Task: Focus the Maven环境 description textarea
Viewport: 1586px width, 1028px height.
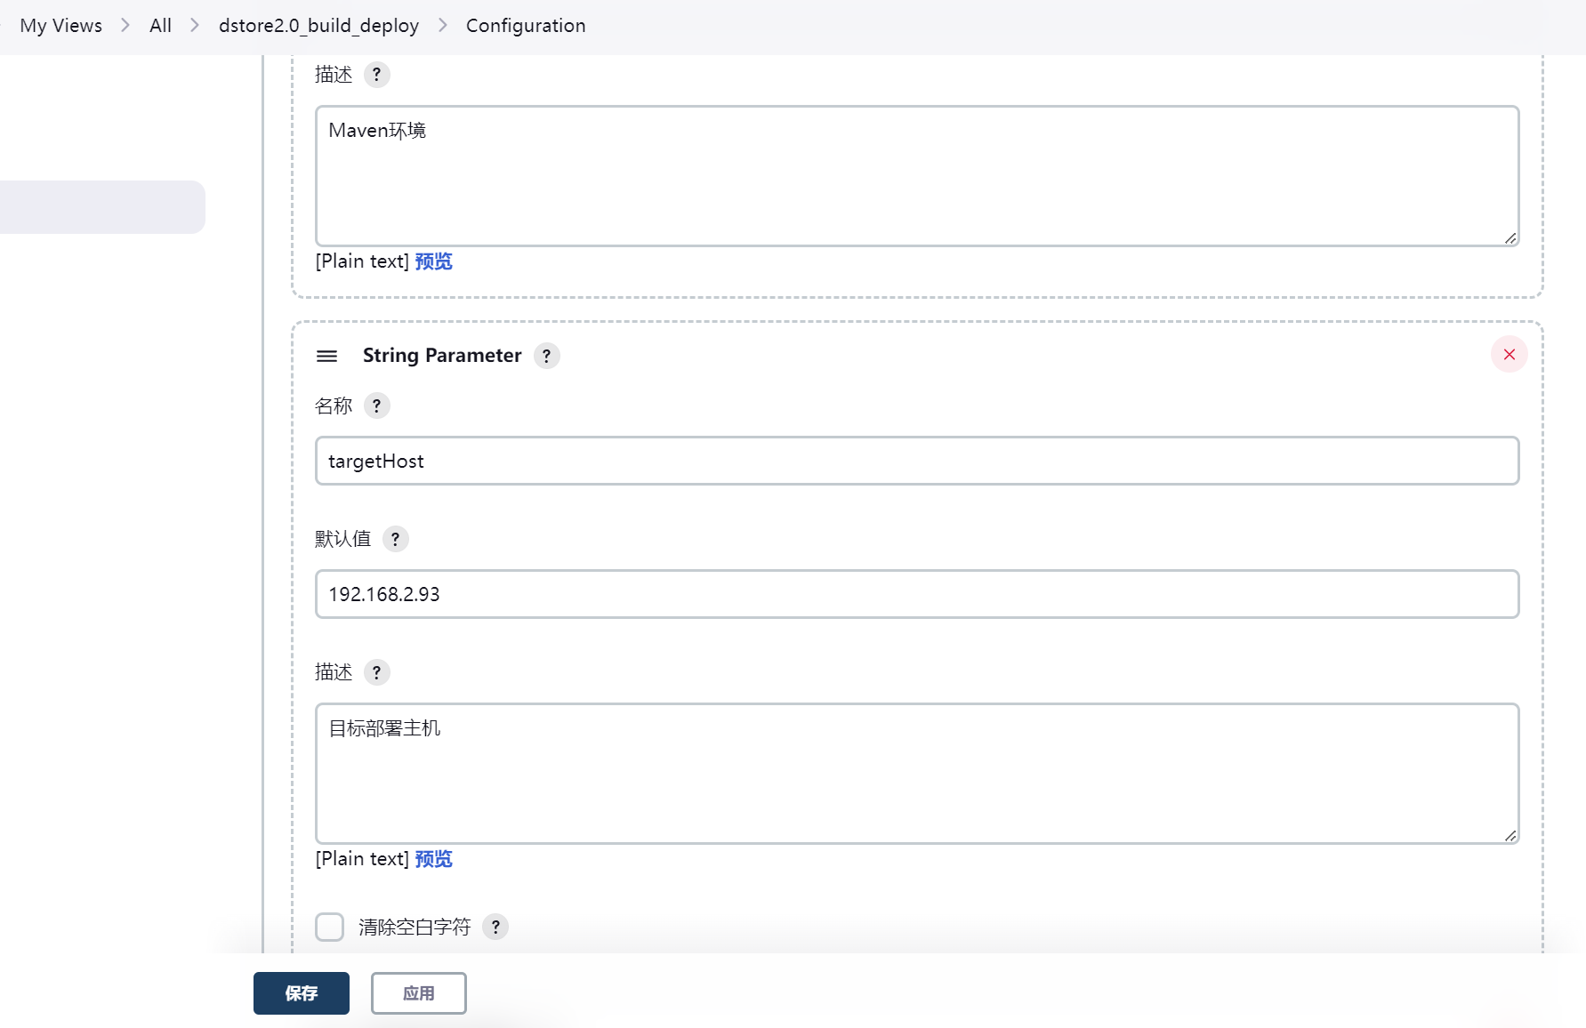Action: (x=917, y=176)
